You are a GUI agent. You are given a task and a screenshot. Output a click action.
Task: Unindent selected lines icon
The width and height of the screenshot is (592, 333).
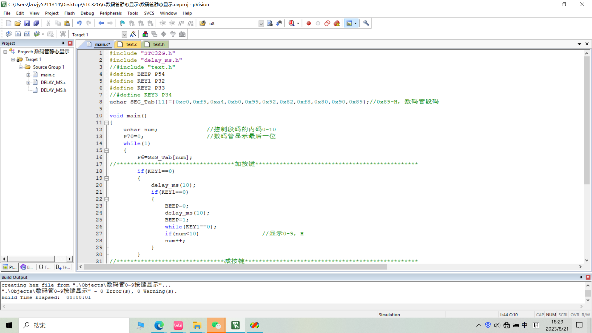[172, 23]
